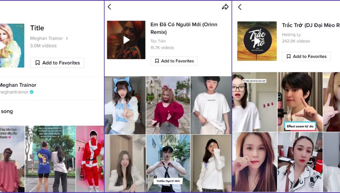The height and width of the screenshot is (193, 340).
Task: Open video of woman in red sweater
Action: click(168, 105)
